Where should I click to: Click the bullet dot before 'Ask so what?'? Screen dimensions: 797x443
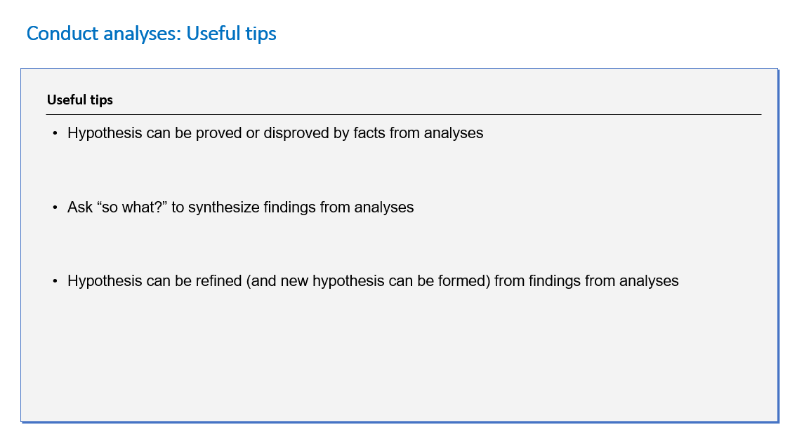pyautogui.click(x=55, y=207)
